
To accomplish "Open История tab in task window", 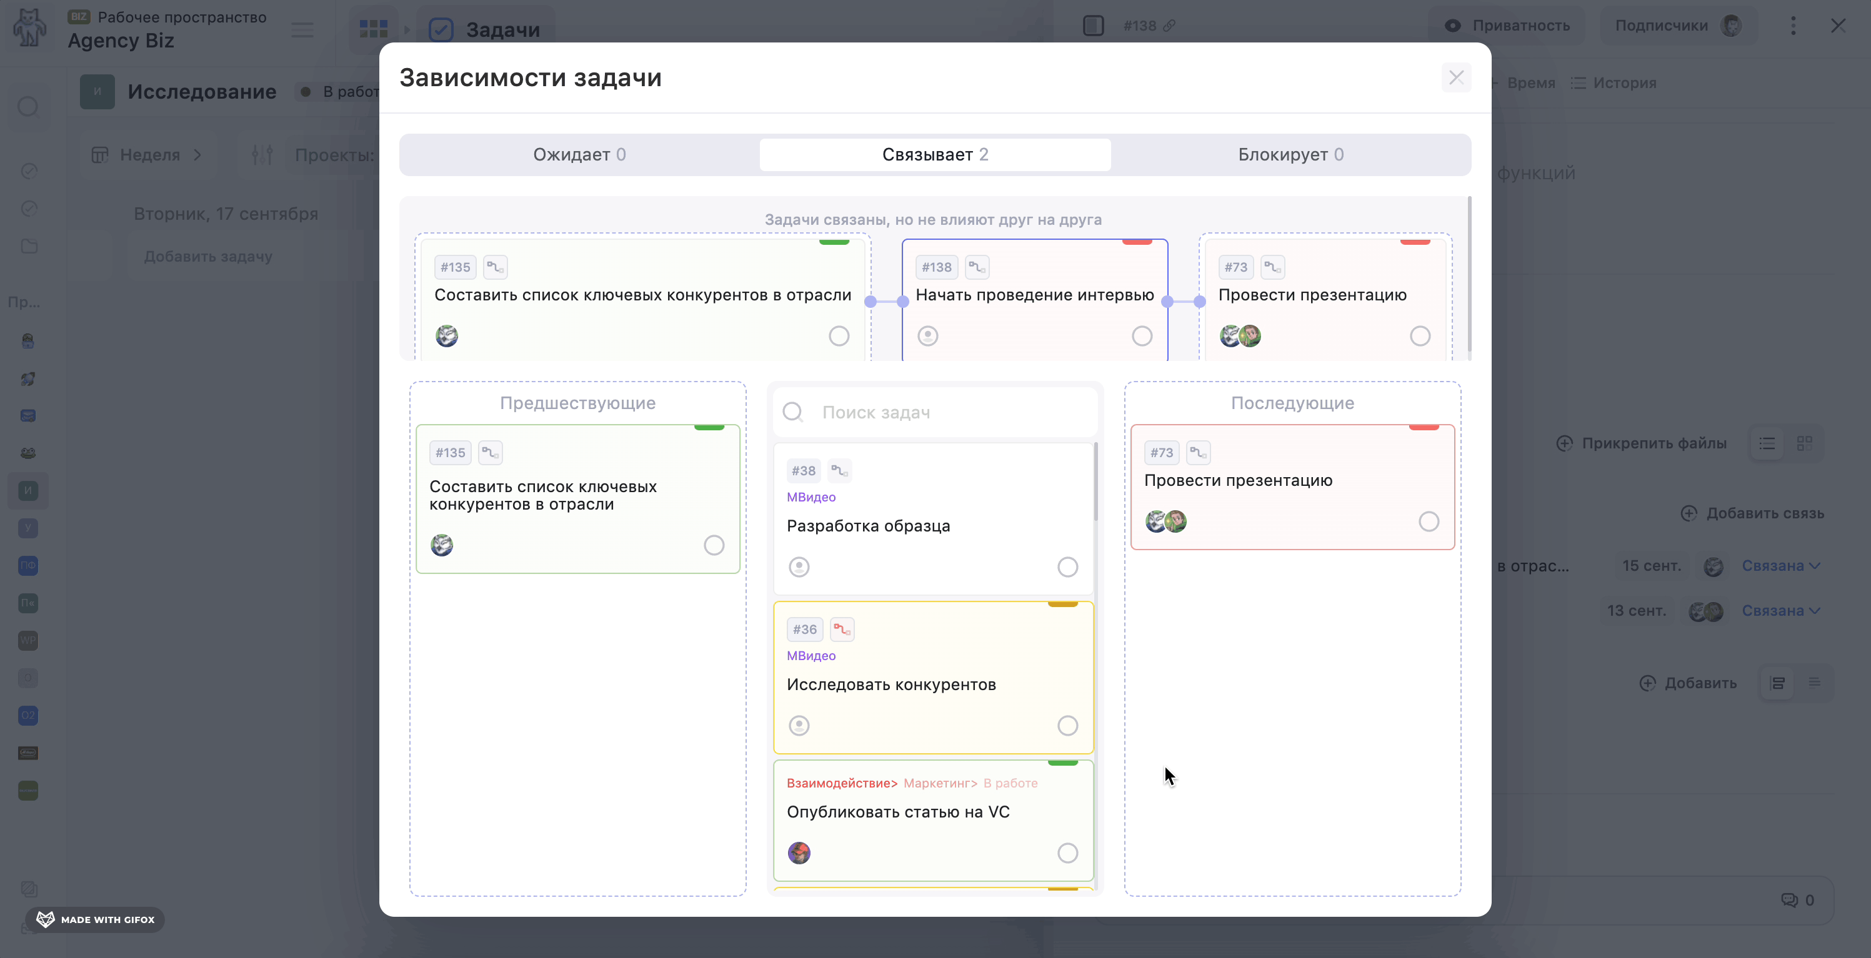I will pyautogui.click(x=1613, y=84).
